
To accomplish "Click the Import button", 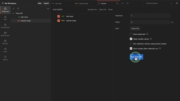I will point(46,3).
